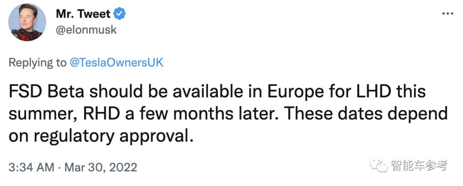Open the @elonmusk handle link
This screenshot has width=463, height=186.
86,30
